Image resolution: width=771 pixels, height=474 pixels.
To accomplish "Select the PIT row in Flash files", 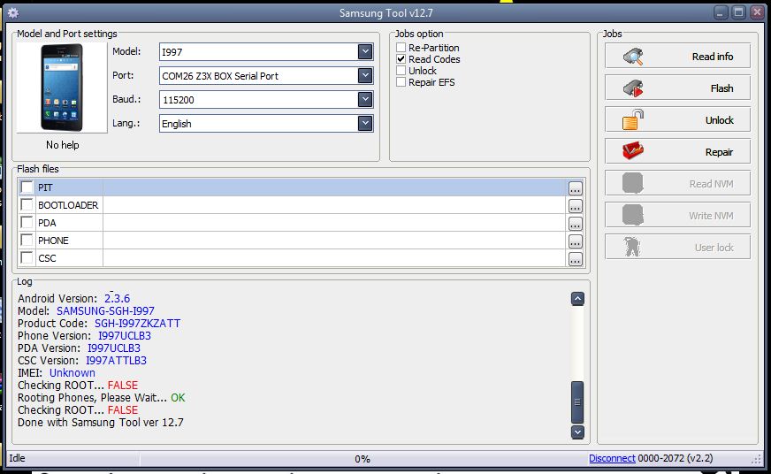I will click(301, 187).
